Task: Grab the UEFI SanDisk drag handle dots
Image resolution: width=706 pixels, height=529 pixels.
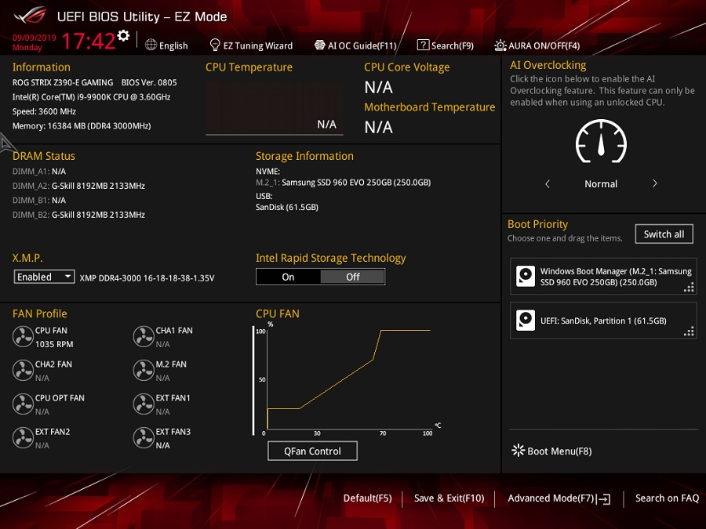Action: (689, 332)
